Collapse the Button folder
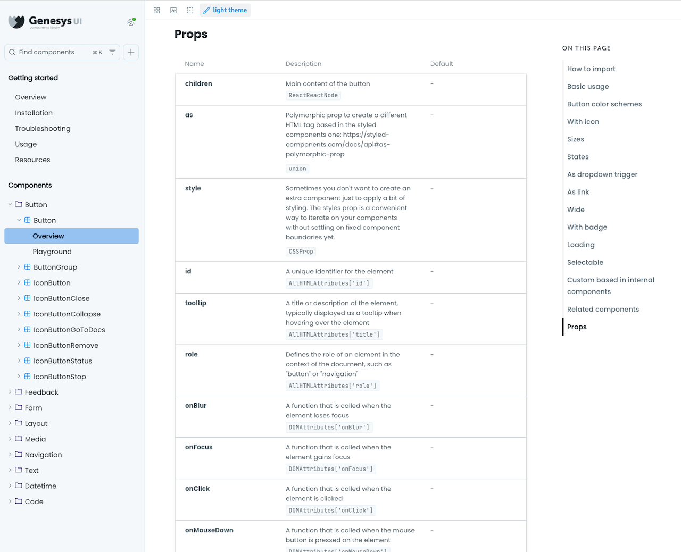 point(10,205)
